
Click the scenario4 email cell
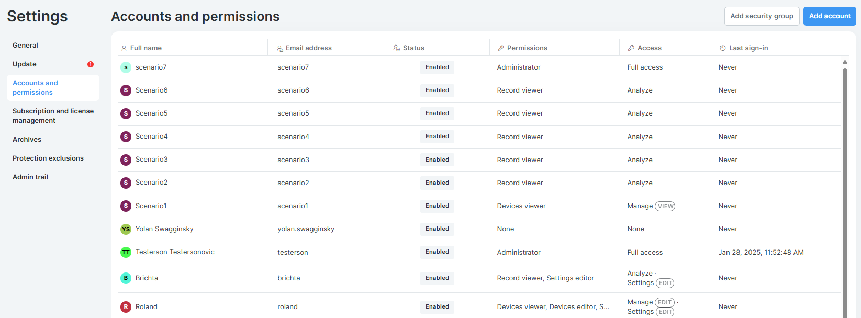(x=293, y=137)
